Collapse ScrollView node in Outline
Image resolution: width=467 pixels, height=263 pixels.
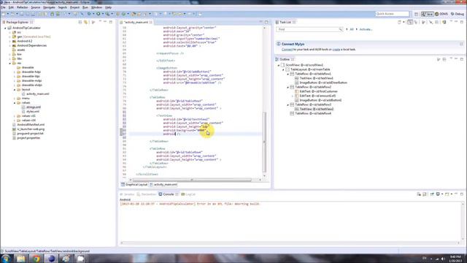[279, 65]
